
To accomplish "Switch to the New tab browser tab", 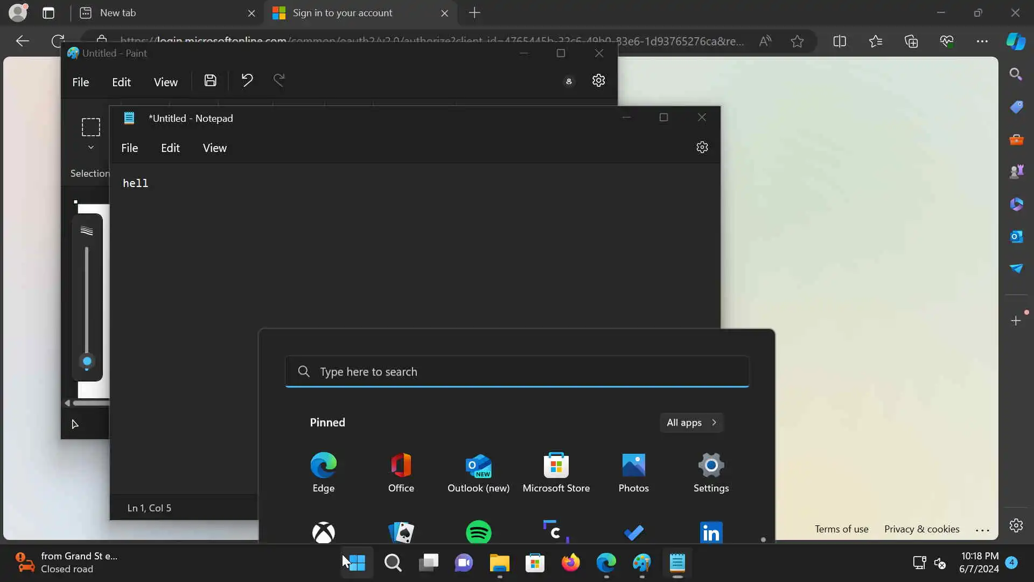I will click(x=162, y=13).
